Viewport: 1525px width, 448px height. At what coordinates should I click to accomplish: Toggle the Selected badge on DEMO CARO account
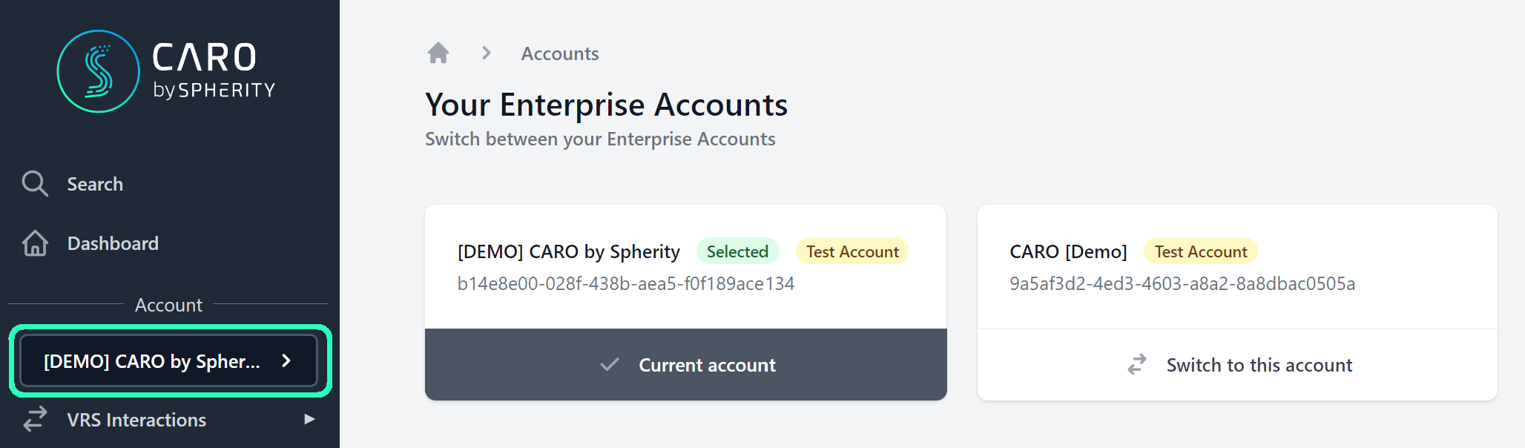737,251
